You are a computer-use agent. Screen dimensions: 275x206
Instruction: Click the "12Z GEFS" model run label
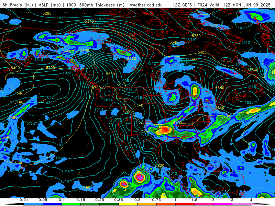(x=183, y=5)
